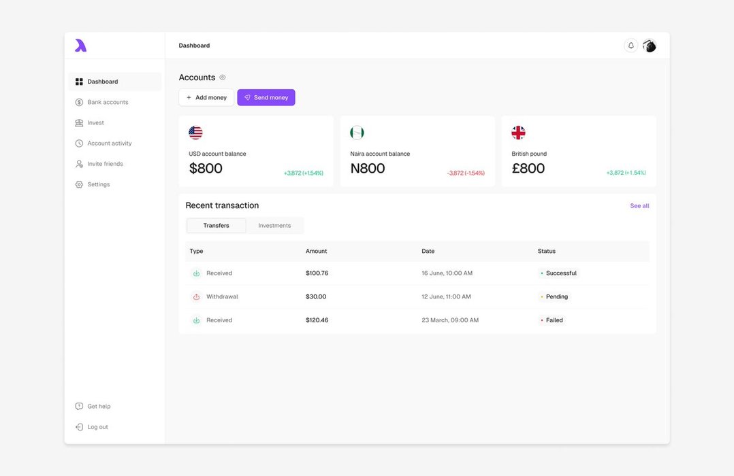Image resolution: width=734 pixels, height=476 pixels.
Task: Click Get help link
Action: 99,407
